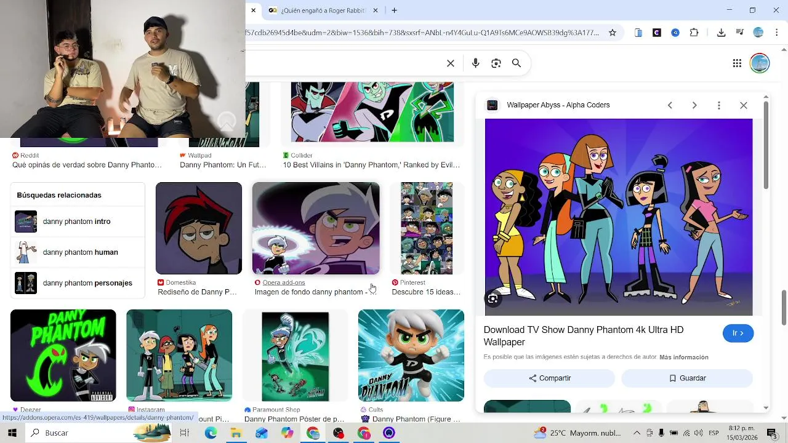Show the previous image in the preview panel
The image size is (788, 443).
point(670,105)
